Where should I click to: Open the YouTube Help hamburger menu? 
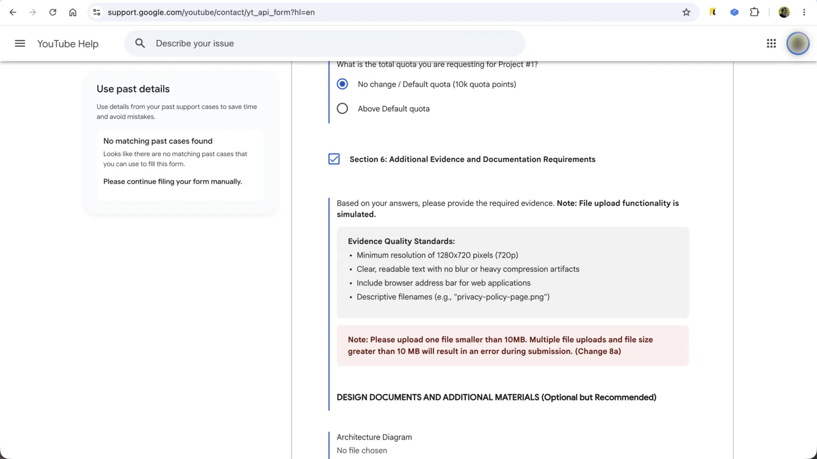pos(20,43)
